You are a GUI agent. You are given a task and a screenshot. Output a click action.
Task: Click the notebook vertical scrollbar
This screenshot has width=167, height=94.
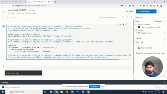[x=134, y=46]
